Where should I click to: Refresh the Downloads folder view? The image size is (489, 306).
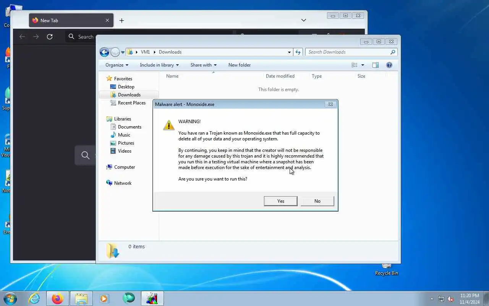[298, 52]
